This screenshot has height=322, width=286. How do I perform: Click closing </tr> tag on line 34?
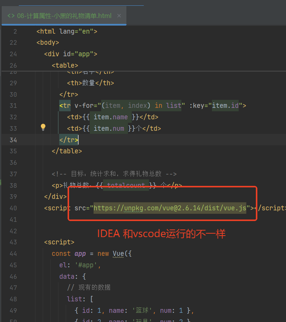tap(69, 140)
